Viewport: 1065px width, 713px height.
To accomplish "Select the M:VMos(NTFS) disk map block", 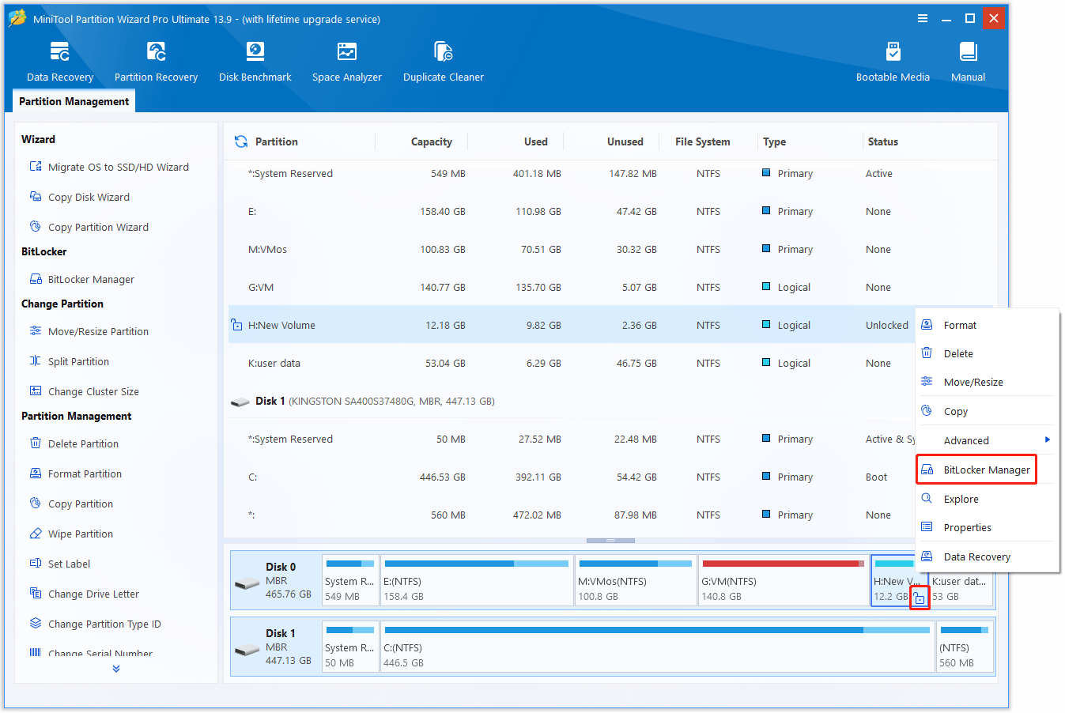I will 636,580.
